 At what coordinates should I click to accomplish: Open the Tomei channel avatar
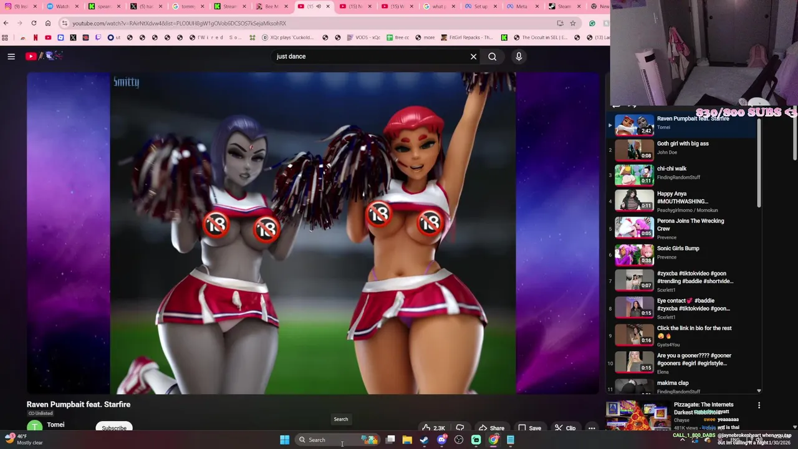[x=35, y=427]
